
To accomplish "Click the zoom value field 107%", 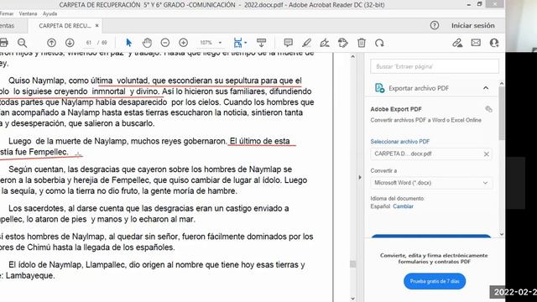I will (206, 43).
